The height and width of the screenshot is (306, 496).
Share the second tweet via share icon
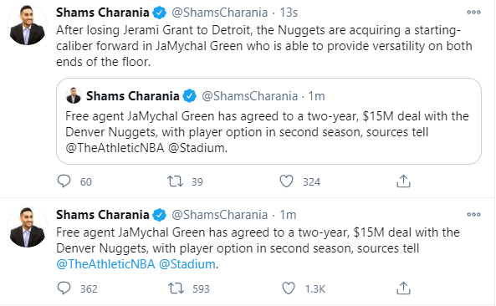coord(403,288)
